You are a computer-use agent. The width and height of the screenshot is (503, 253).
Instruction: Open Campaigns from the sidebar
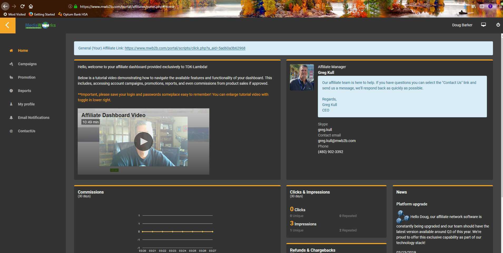coord(27,64)
